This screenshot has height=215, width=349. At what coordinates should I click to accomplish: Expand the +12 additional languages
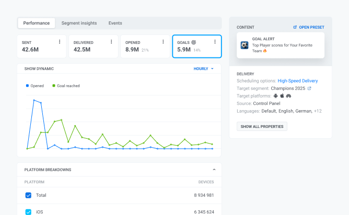(318, 111)
